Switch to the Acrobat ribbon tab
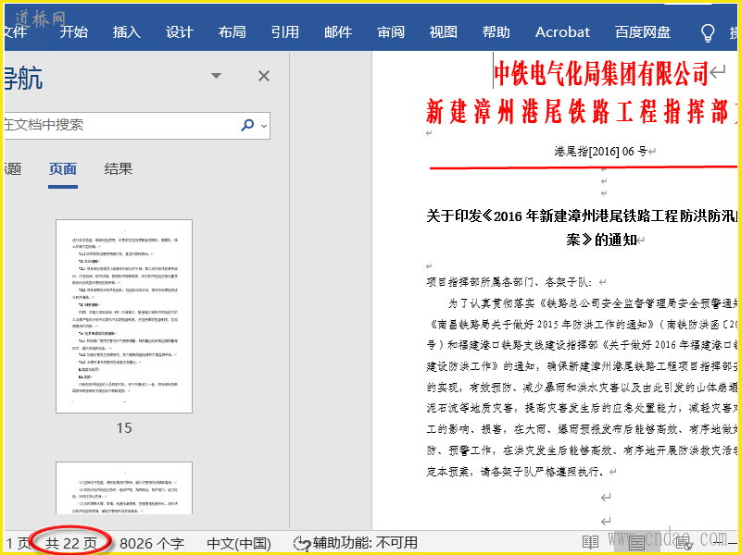Image resolution: width=741 pixels, height=555 pixels. pyautogui.click(x=562, y=32)
